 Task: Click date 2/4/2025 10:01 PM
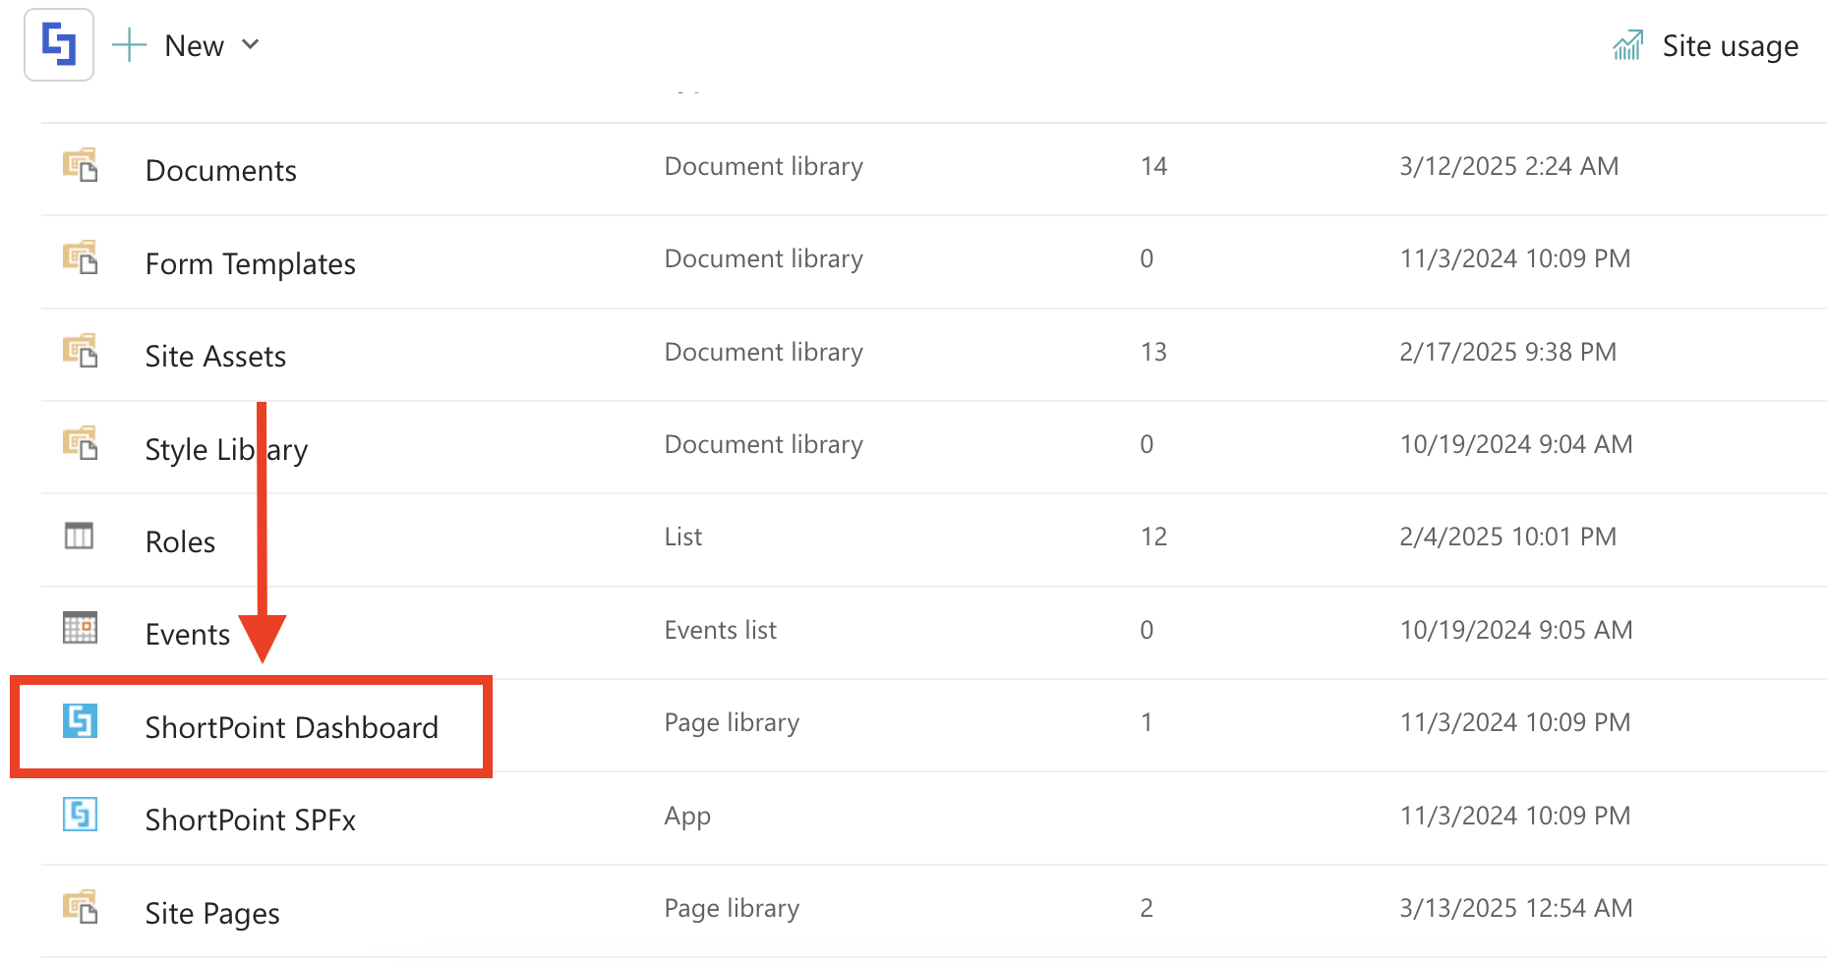click(x=1507, y=537)
